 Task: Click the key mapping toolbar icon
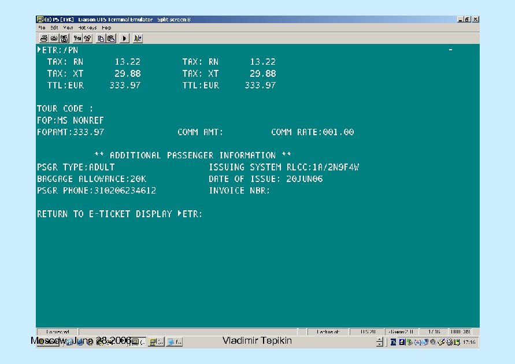(77, 38)
